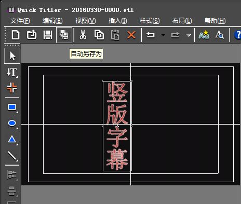Viewport: 241px width, 204px height.
Task: Click the New document toolbar icon
Action: coord(16,35)
